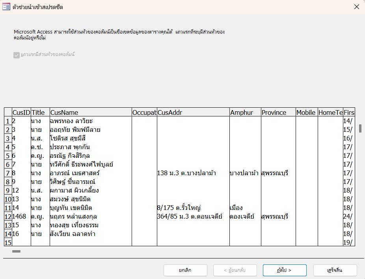Select the Mobile column header
This screenshot has height=279, width=365.
coord(307,112)
